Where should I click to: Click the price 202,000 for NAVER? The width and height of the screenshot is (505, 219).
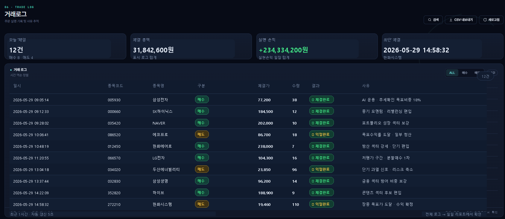click(265, 123)
